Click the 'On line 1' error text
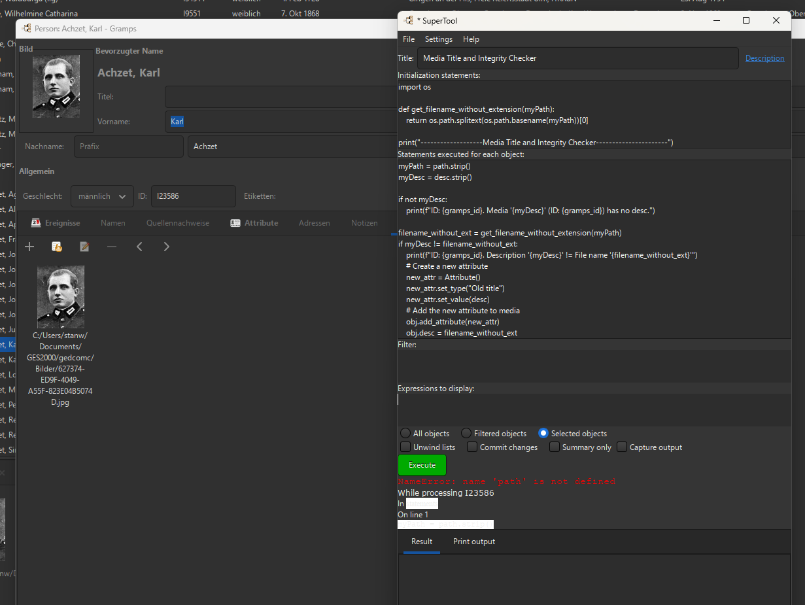This screenshot has height=605, width=805. (x=413, y=515)
